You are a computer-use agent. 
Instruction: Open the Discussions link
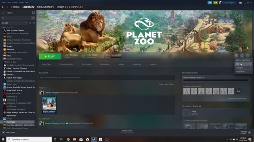[x=105, y=64]
